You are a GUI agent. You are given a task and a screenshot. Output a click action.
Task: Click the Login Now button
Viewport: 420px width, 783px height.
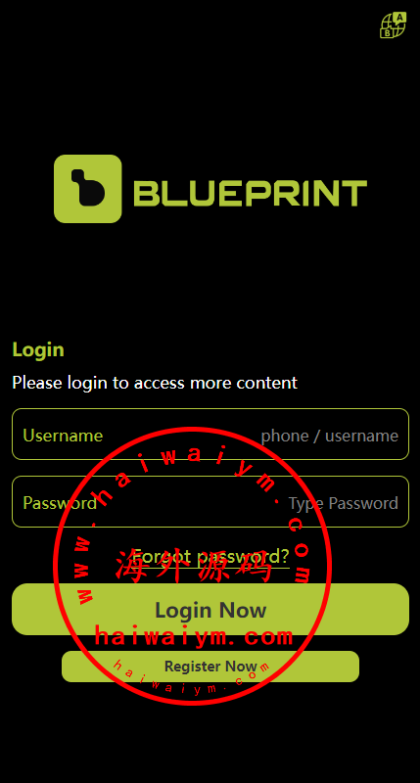click(210, 609)
